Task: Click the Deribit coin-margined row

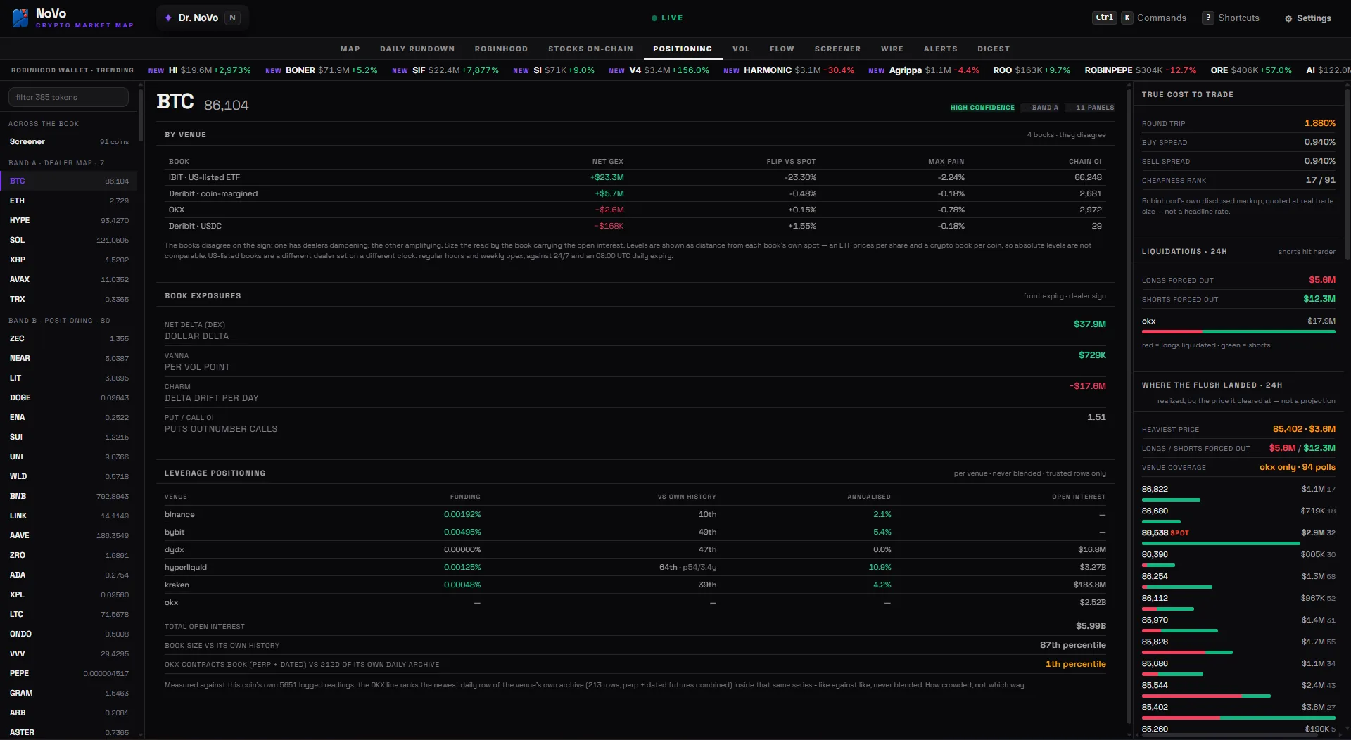Action: (x=635, y=193)
